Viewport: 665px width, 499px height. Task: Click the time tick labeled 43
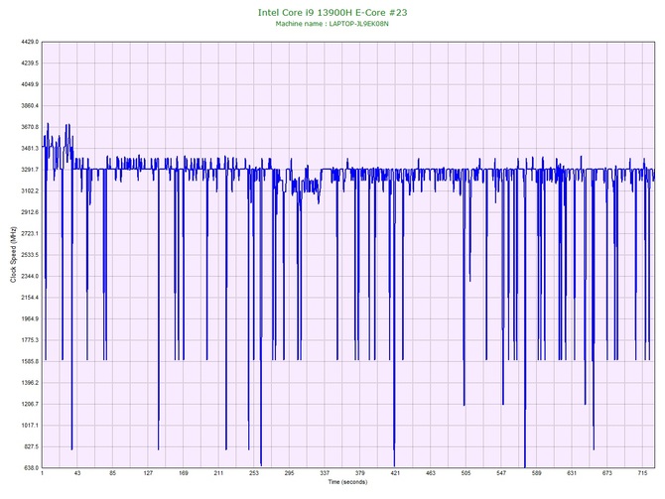coord(77,473)
